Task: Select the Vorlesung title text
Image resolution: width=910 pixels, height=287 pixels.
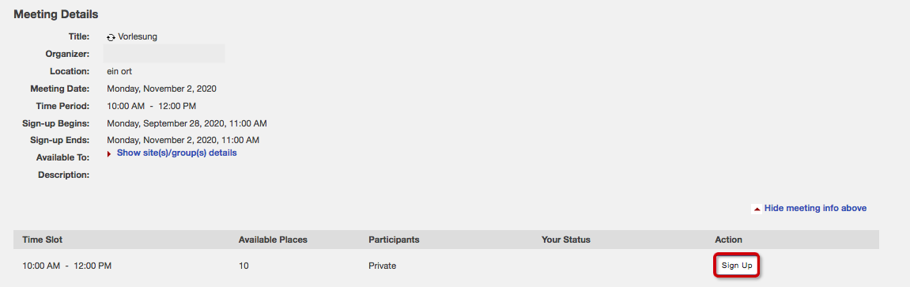Action: coord(138,36)
